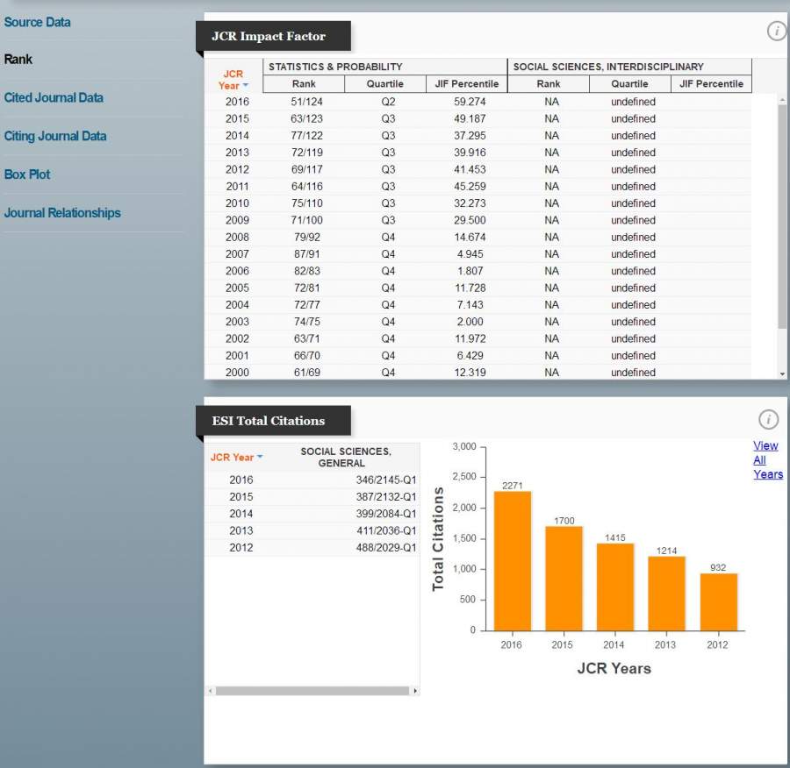Sort ESI table by JCR Year arrow
Image resolution: width=790 pixels, height=768 pixels.
coord(260,458)
